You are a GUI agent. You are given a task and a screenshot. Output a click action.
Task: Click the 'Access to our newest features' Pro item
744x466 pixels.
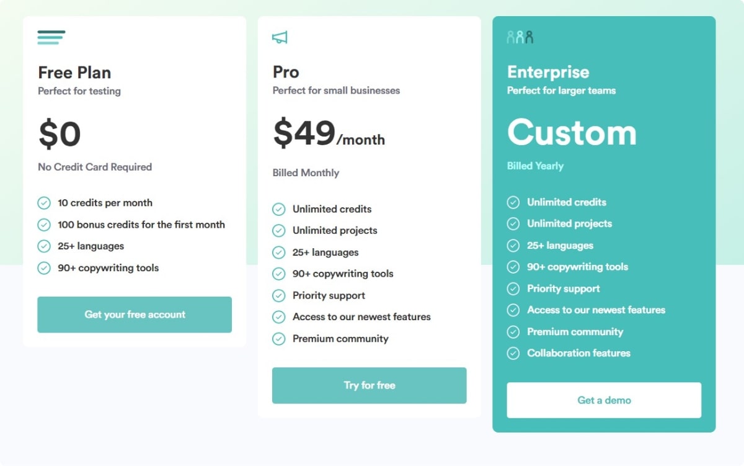click(361, 317)
